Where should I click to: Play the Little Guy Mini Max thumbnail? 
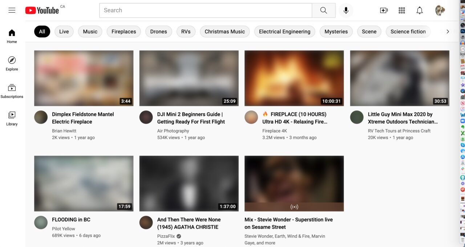point(400,78)
